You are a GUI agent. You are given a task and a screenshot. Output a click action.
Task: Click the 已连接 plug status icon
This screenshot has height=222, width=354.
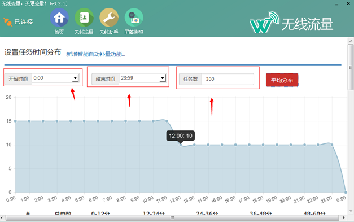(x=8, y=22)
